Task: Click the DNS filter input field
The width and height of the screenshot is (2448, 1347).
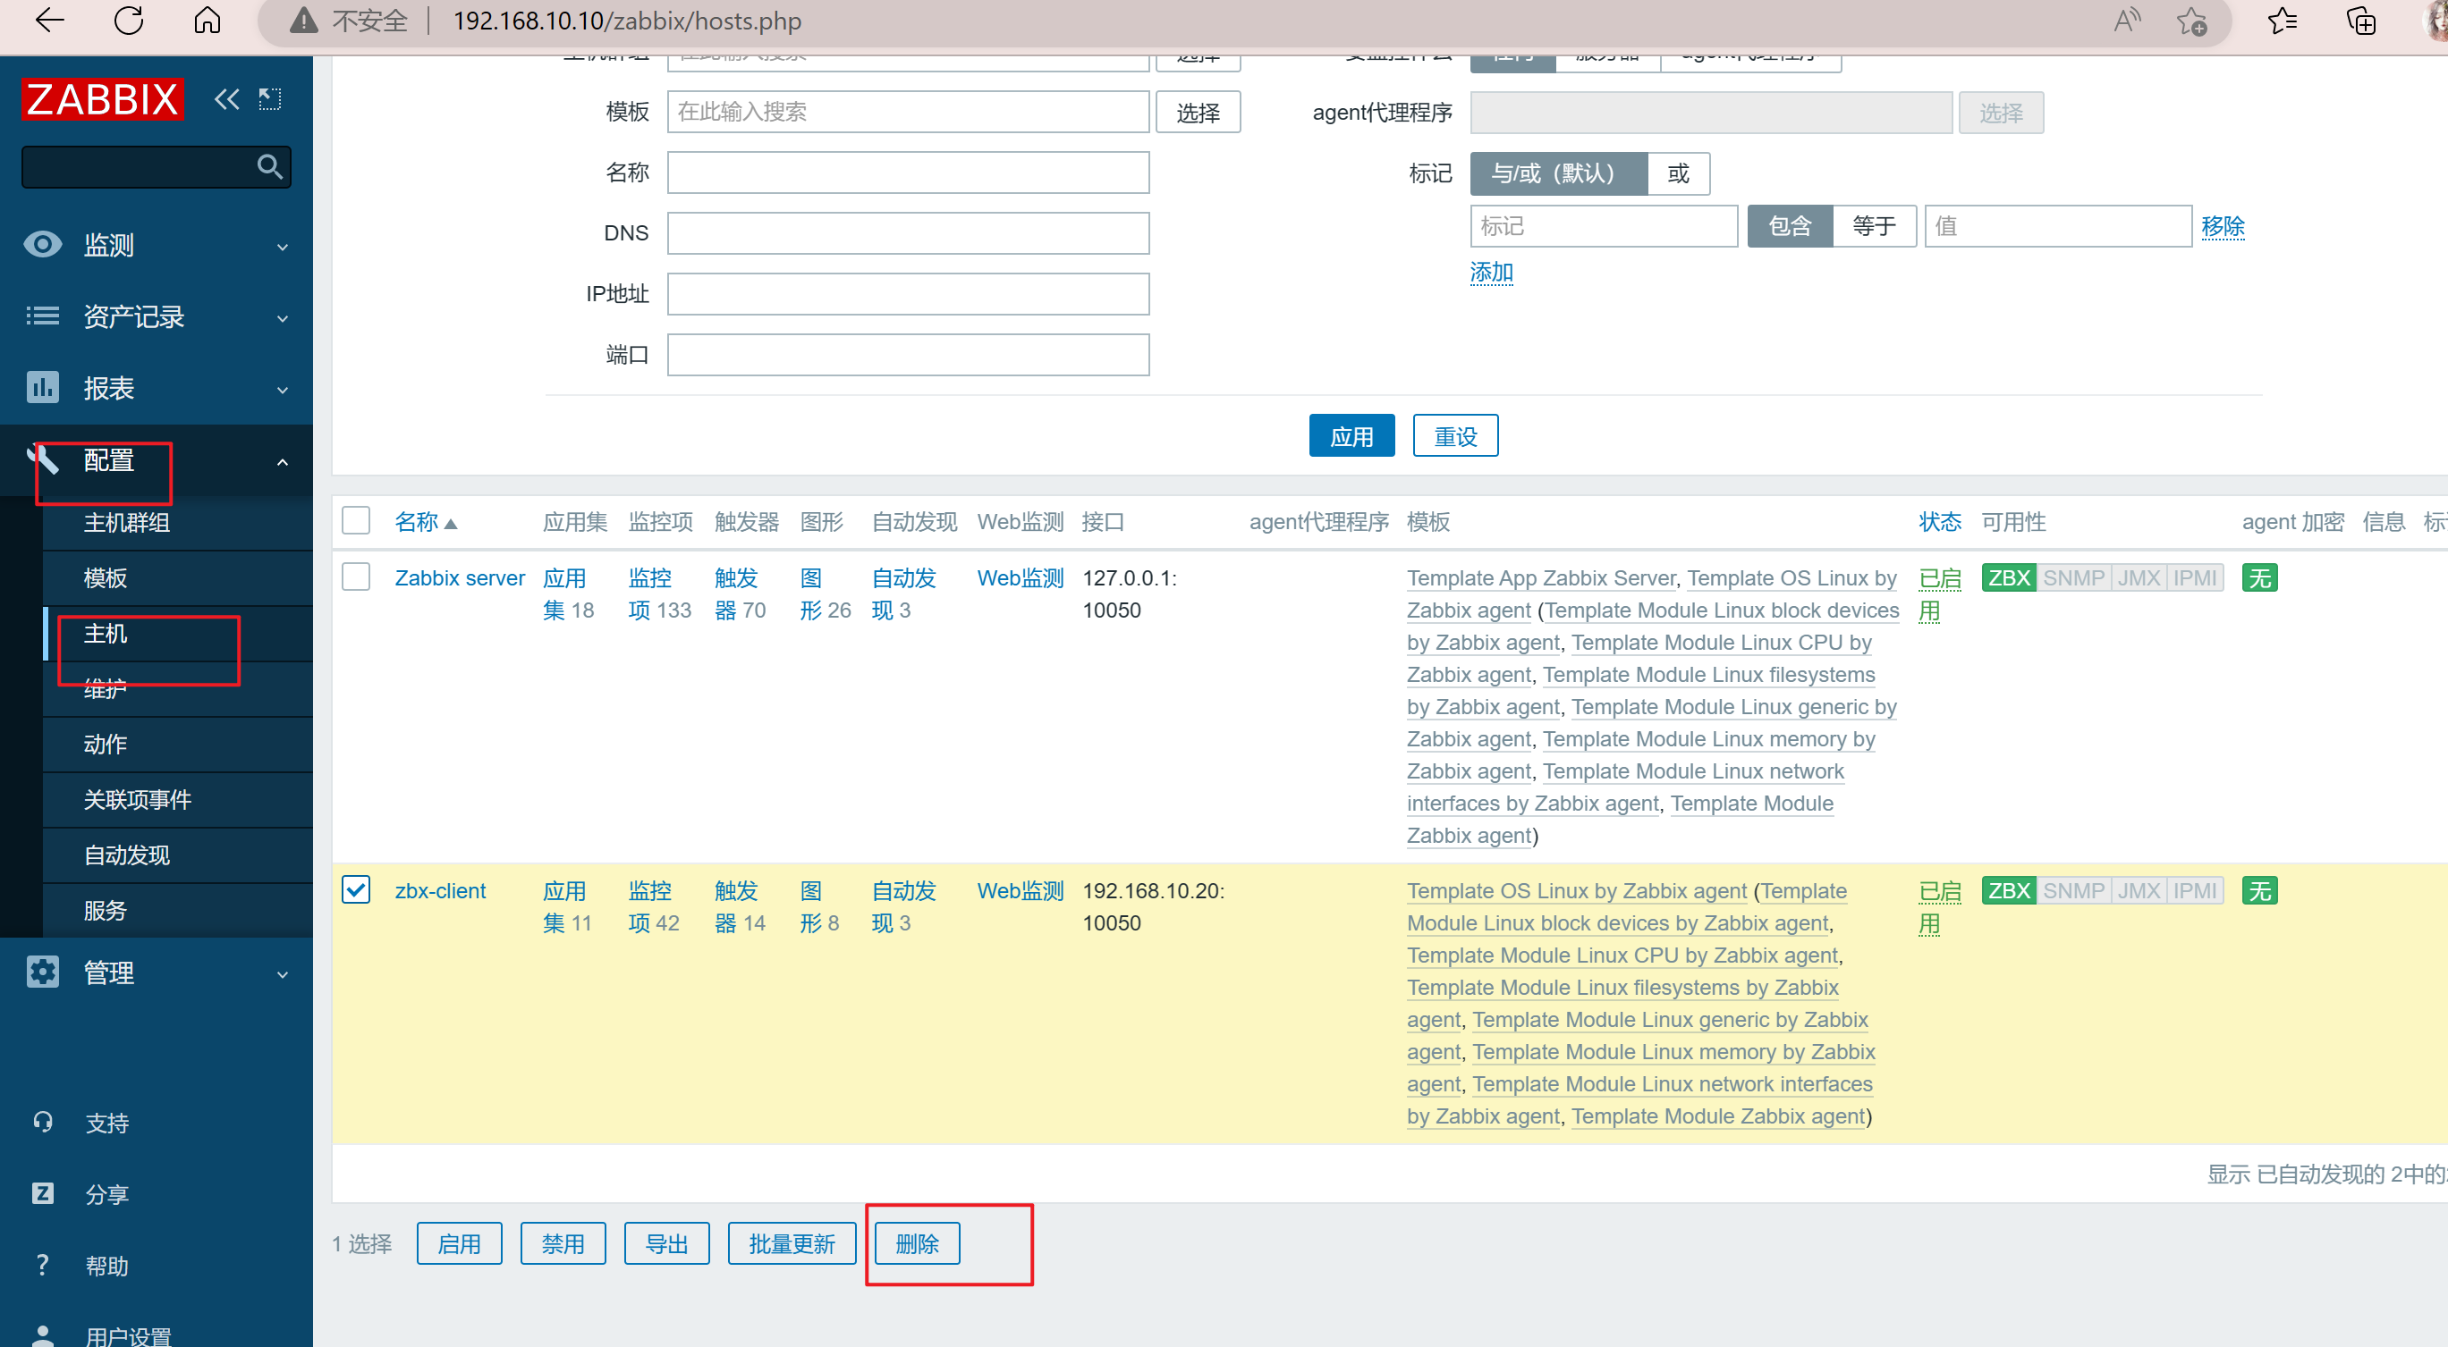Action: [908, 233]
